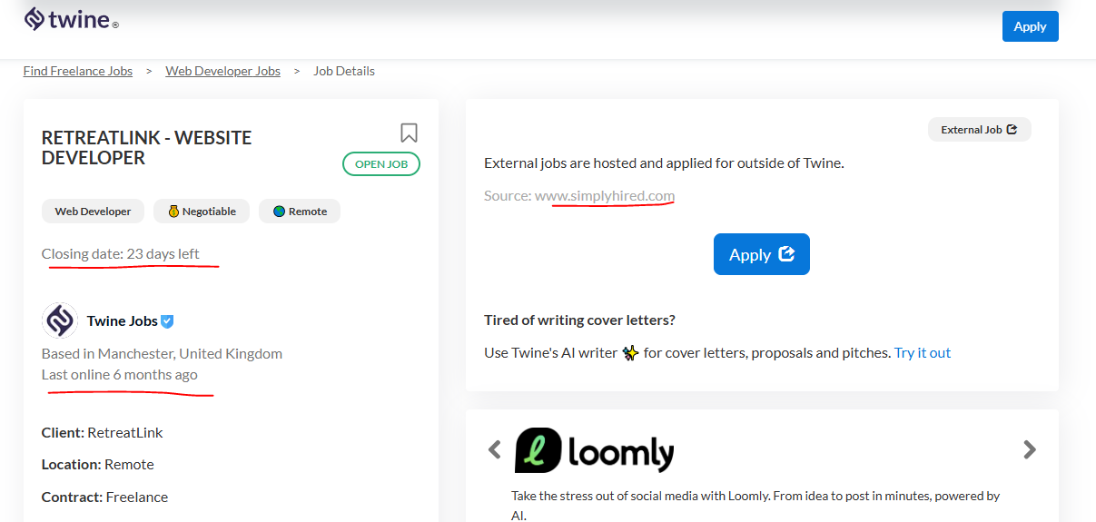Click the Remote tag chip
The height and width of the screenshot is (522, 1096).
point(300,212)
